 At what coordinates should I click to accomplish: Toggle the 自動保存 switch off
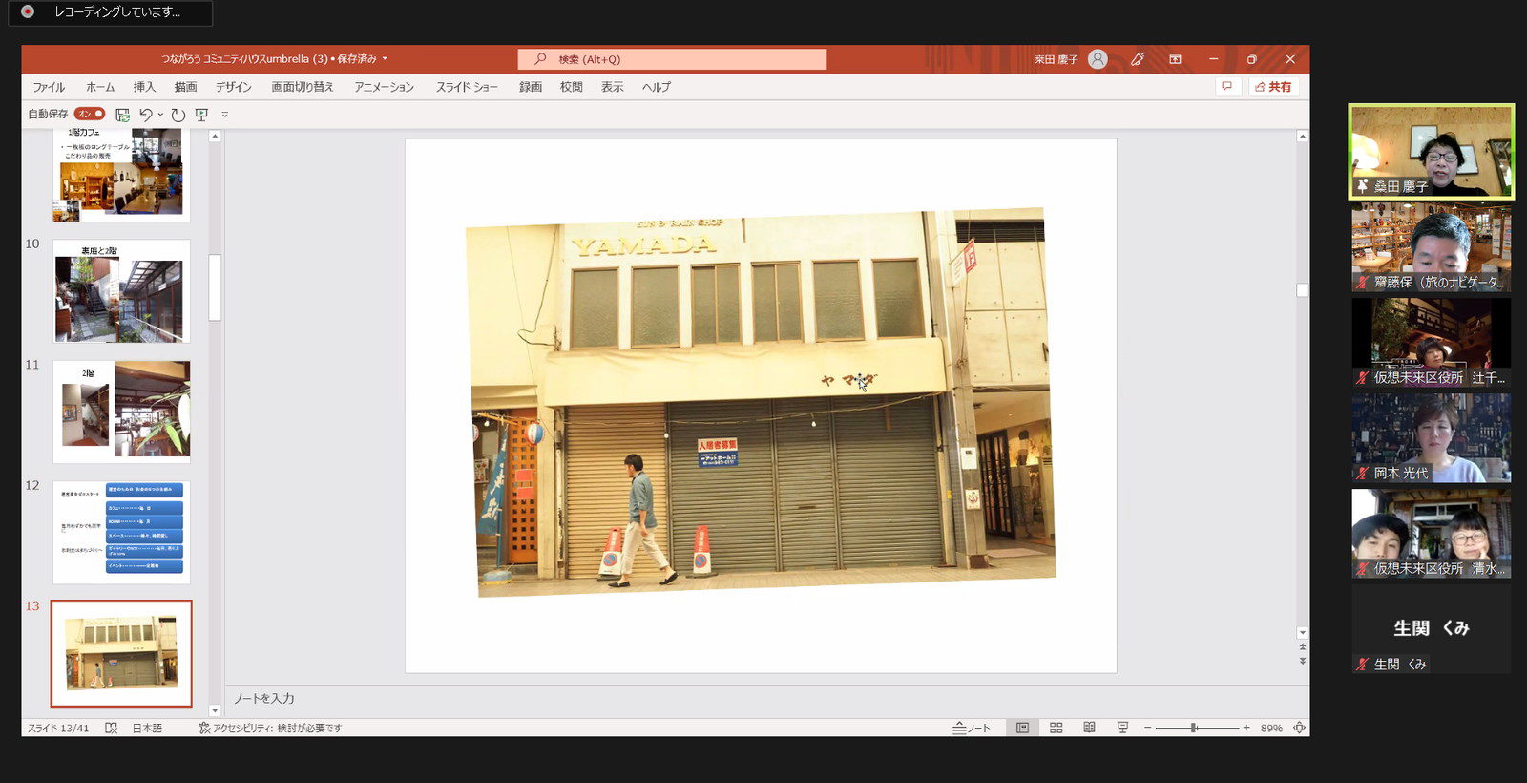[90, 114]
